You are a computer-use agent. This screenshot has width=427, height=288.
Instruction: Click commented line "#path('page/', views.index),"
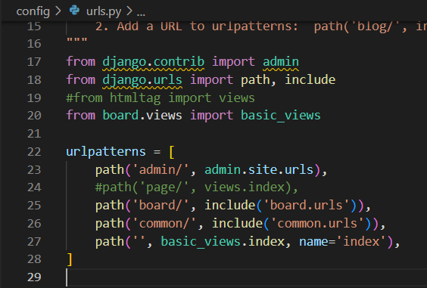pos(197,187)
